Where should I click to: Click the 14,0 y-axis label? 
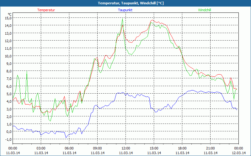(x=8, y=26)
